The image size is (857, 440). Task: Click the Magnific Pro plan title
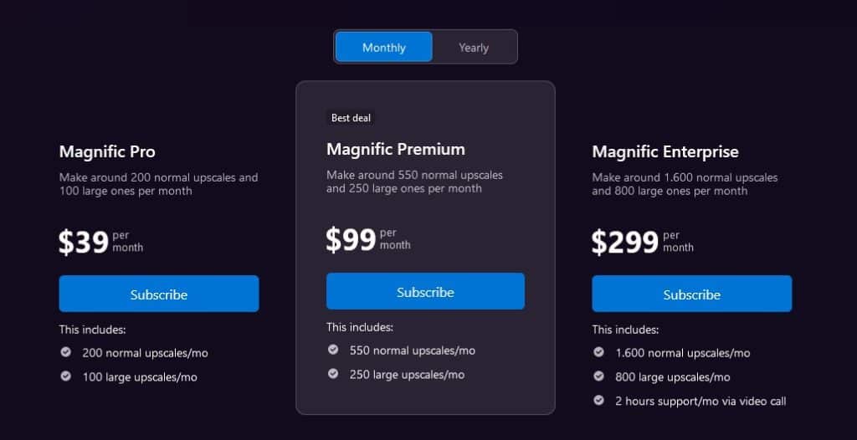pos(107,151)
